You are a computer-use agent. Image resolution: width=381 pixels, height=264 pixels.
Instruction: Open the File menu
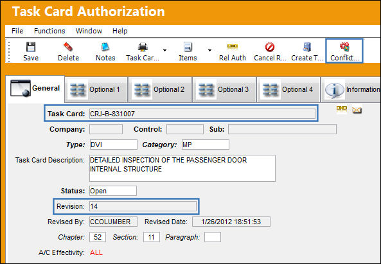tap(17, 31)
